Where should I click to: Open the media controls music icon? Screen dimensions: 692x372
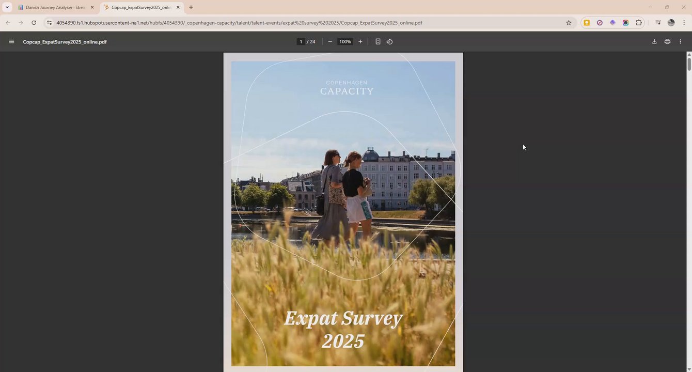point(658,23)
